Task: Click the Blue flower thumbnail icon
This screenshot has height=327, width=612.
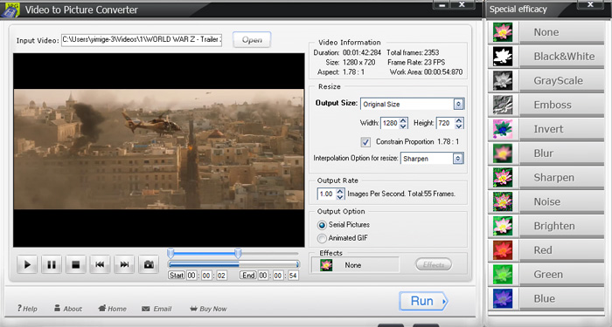Action: click(x=503, y=298)
